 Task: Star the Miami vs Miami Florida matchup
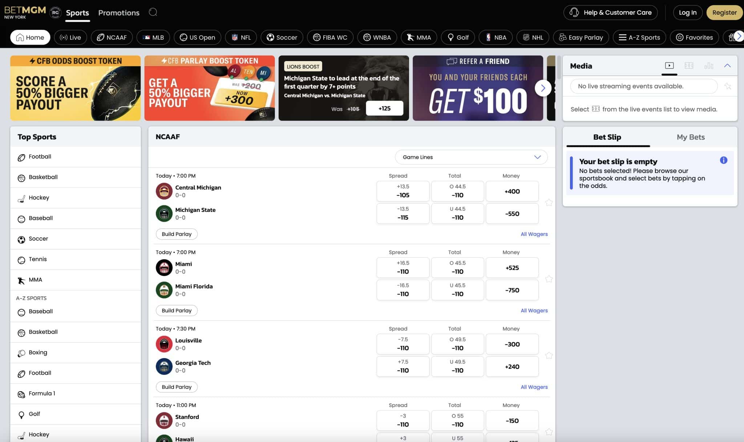click(549, 279)
